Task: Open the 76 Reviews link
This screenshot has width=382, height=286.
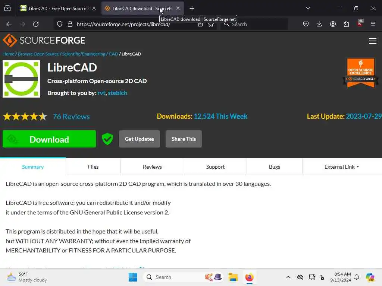Action: [x=71, y=117]
